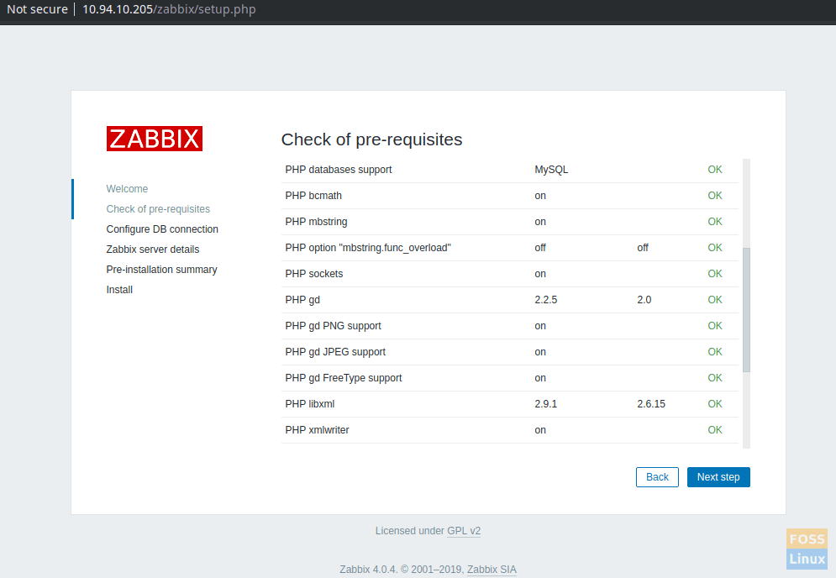
Task: Click the on value in PHP mbstring row
Action: pyautogui.click(x=540, y=222)
